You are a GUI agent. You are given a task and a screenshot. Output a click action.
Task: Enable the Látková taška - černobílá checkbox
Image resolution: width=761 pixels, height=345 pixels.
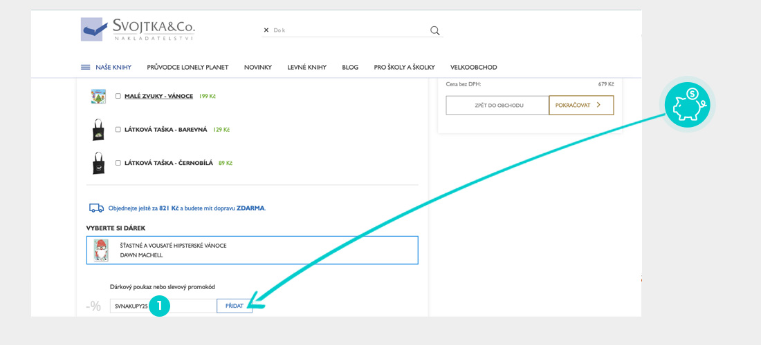pyautogui.click(x=118, y=164)
